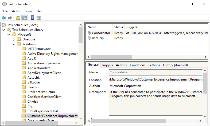Viewport: 210px width, 126px height.
Task: Click the Consolidator task clock icon
Action: tap(89, 33)
